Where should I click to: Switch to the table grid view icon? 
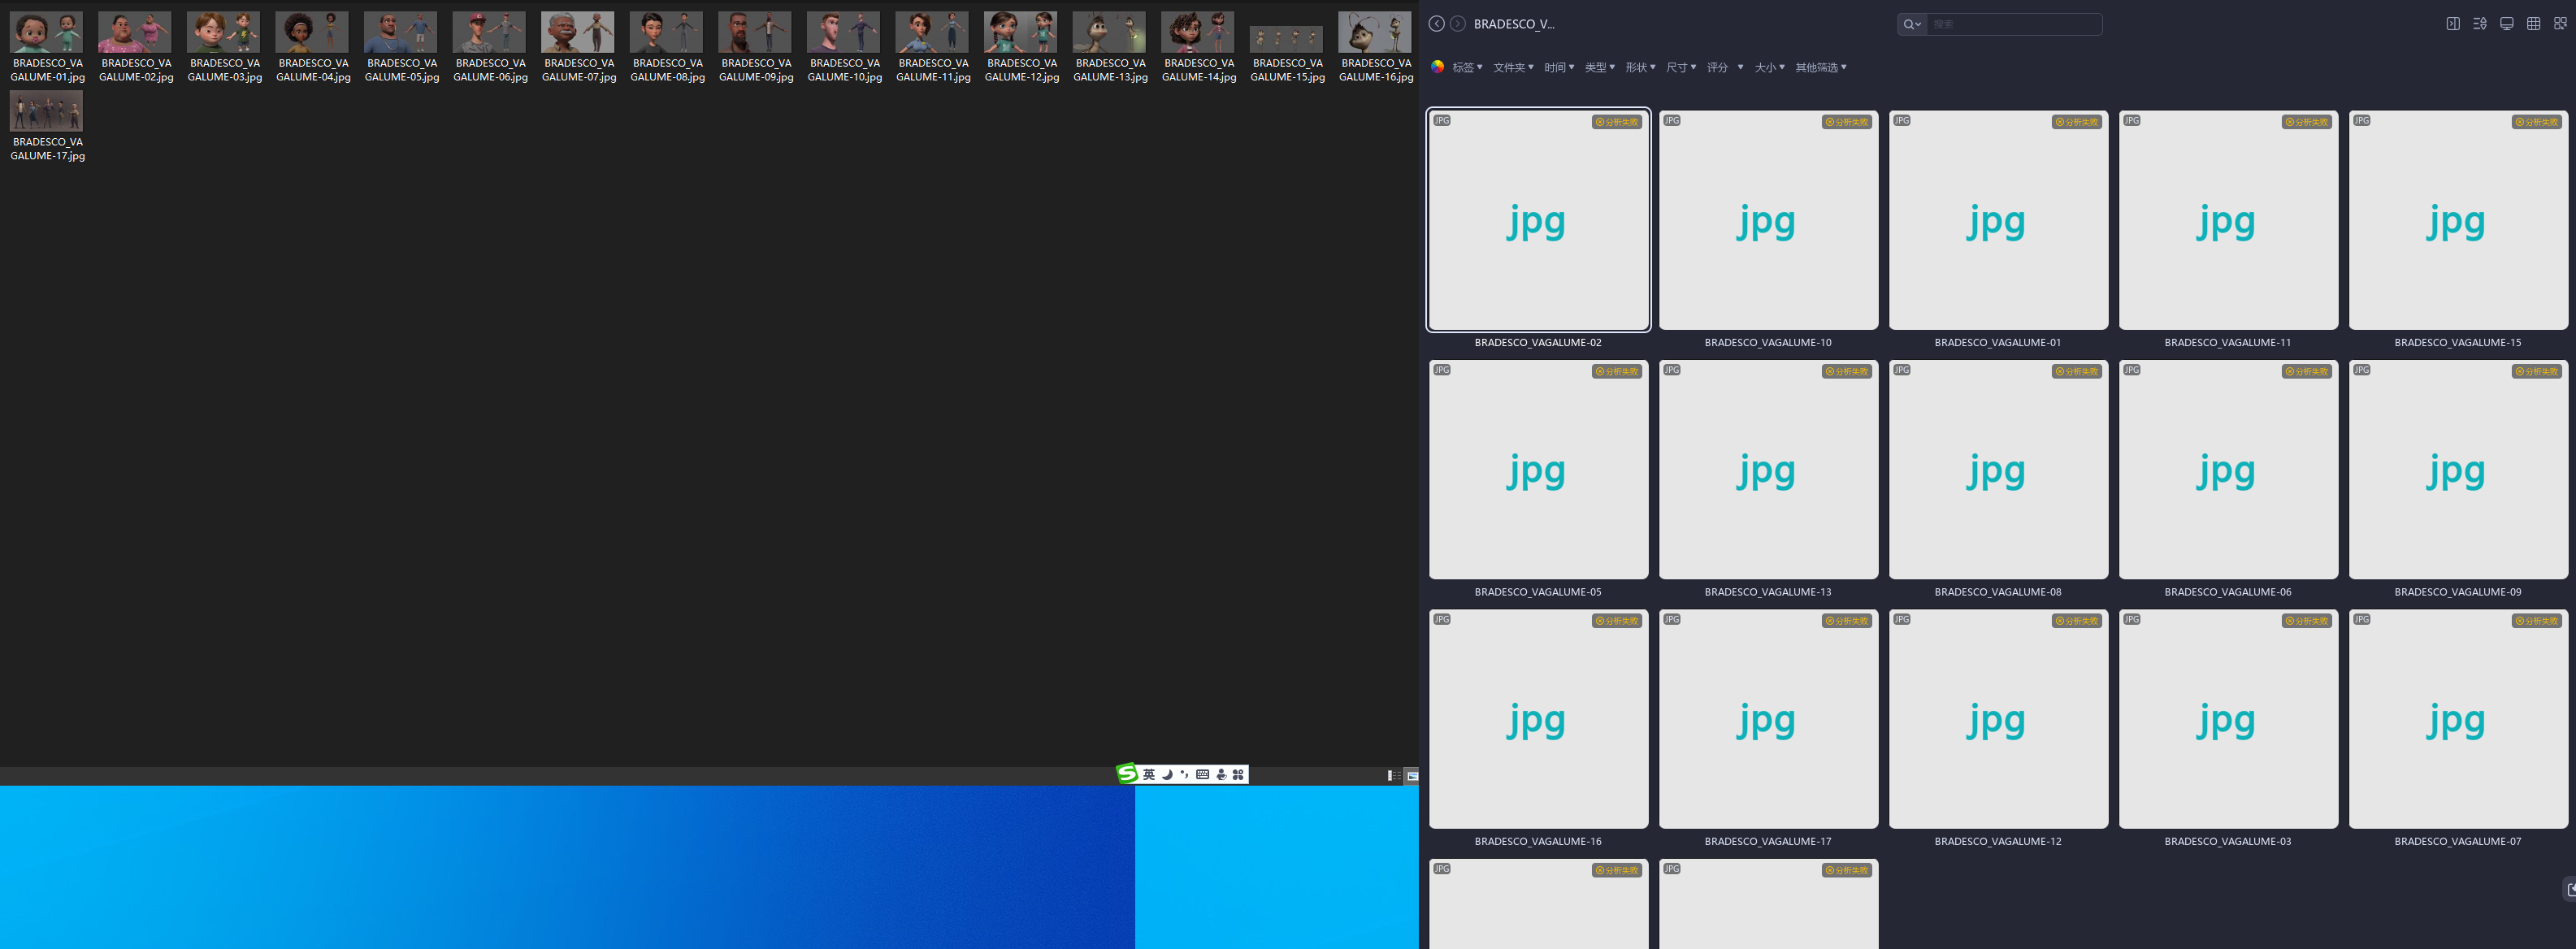tap(2533, 24)
